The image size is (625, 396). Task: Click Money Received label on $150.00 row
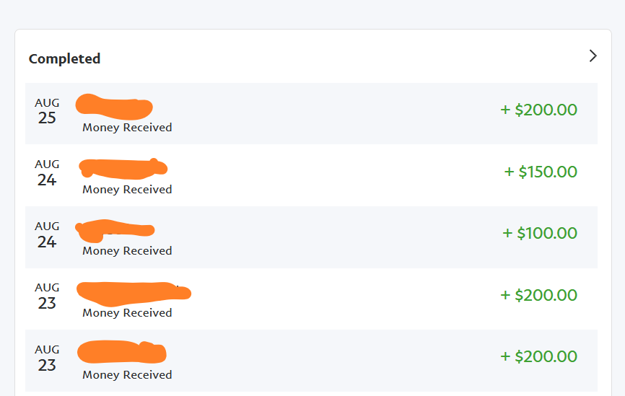127,189
